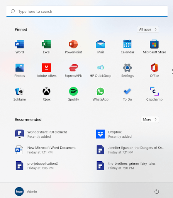Screen dimensions: 173x198
Task: Open the Admin user account
Action: 26,191
